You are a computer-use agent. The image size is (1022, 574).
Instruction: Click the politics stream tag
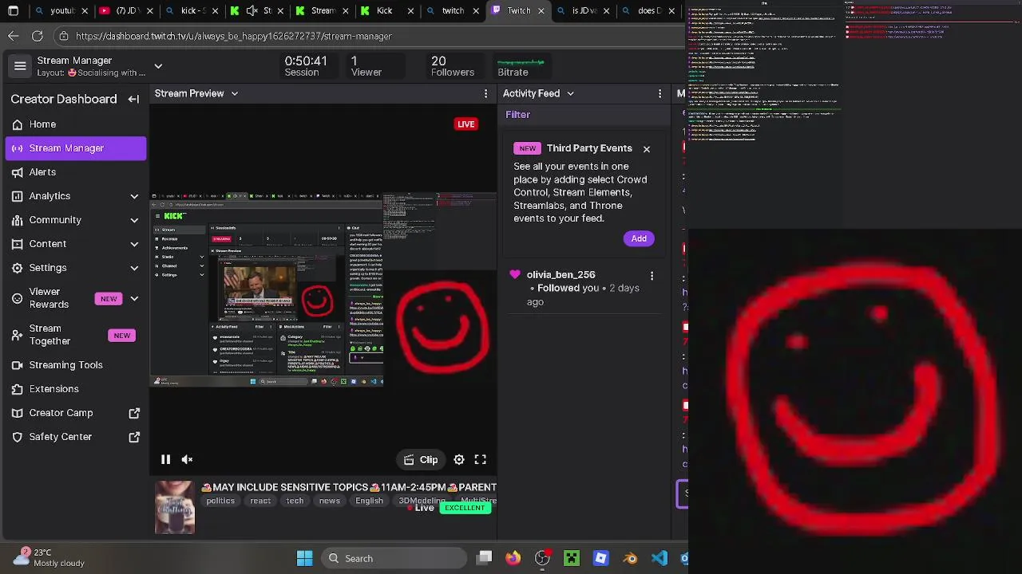click(x=220, y=501)
